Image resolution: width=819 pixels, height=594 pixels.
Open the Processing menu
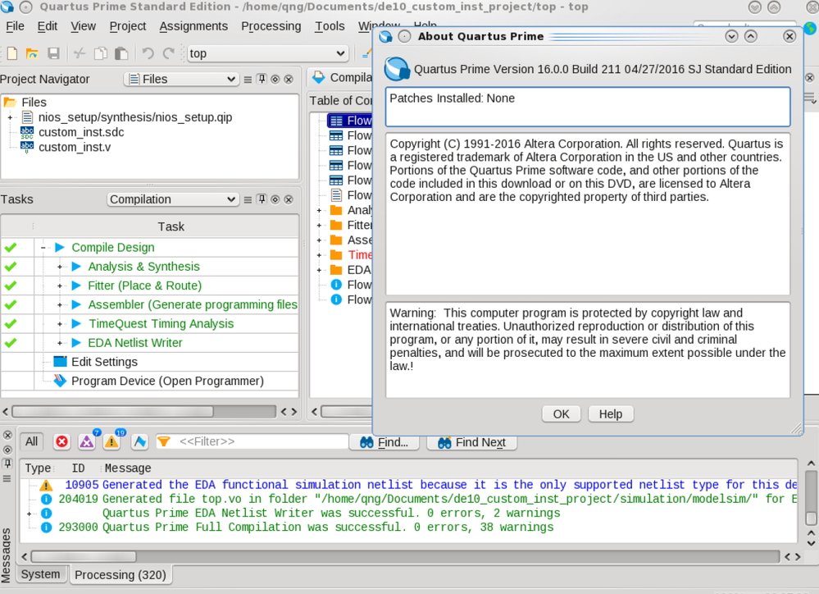[271, 26]
